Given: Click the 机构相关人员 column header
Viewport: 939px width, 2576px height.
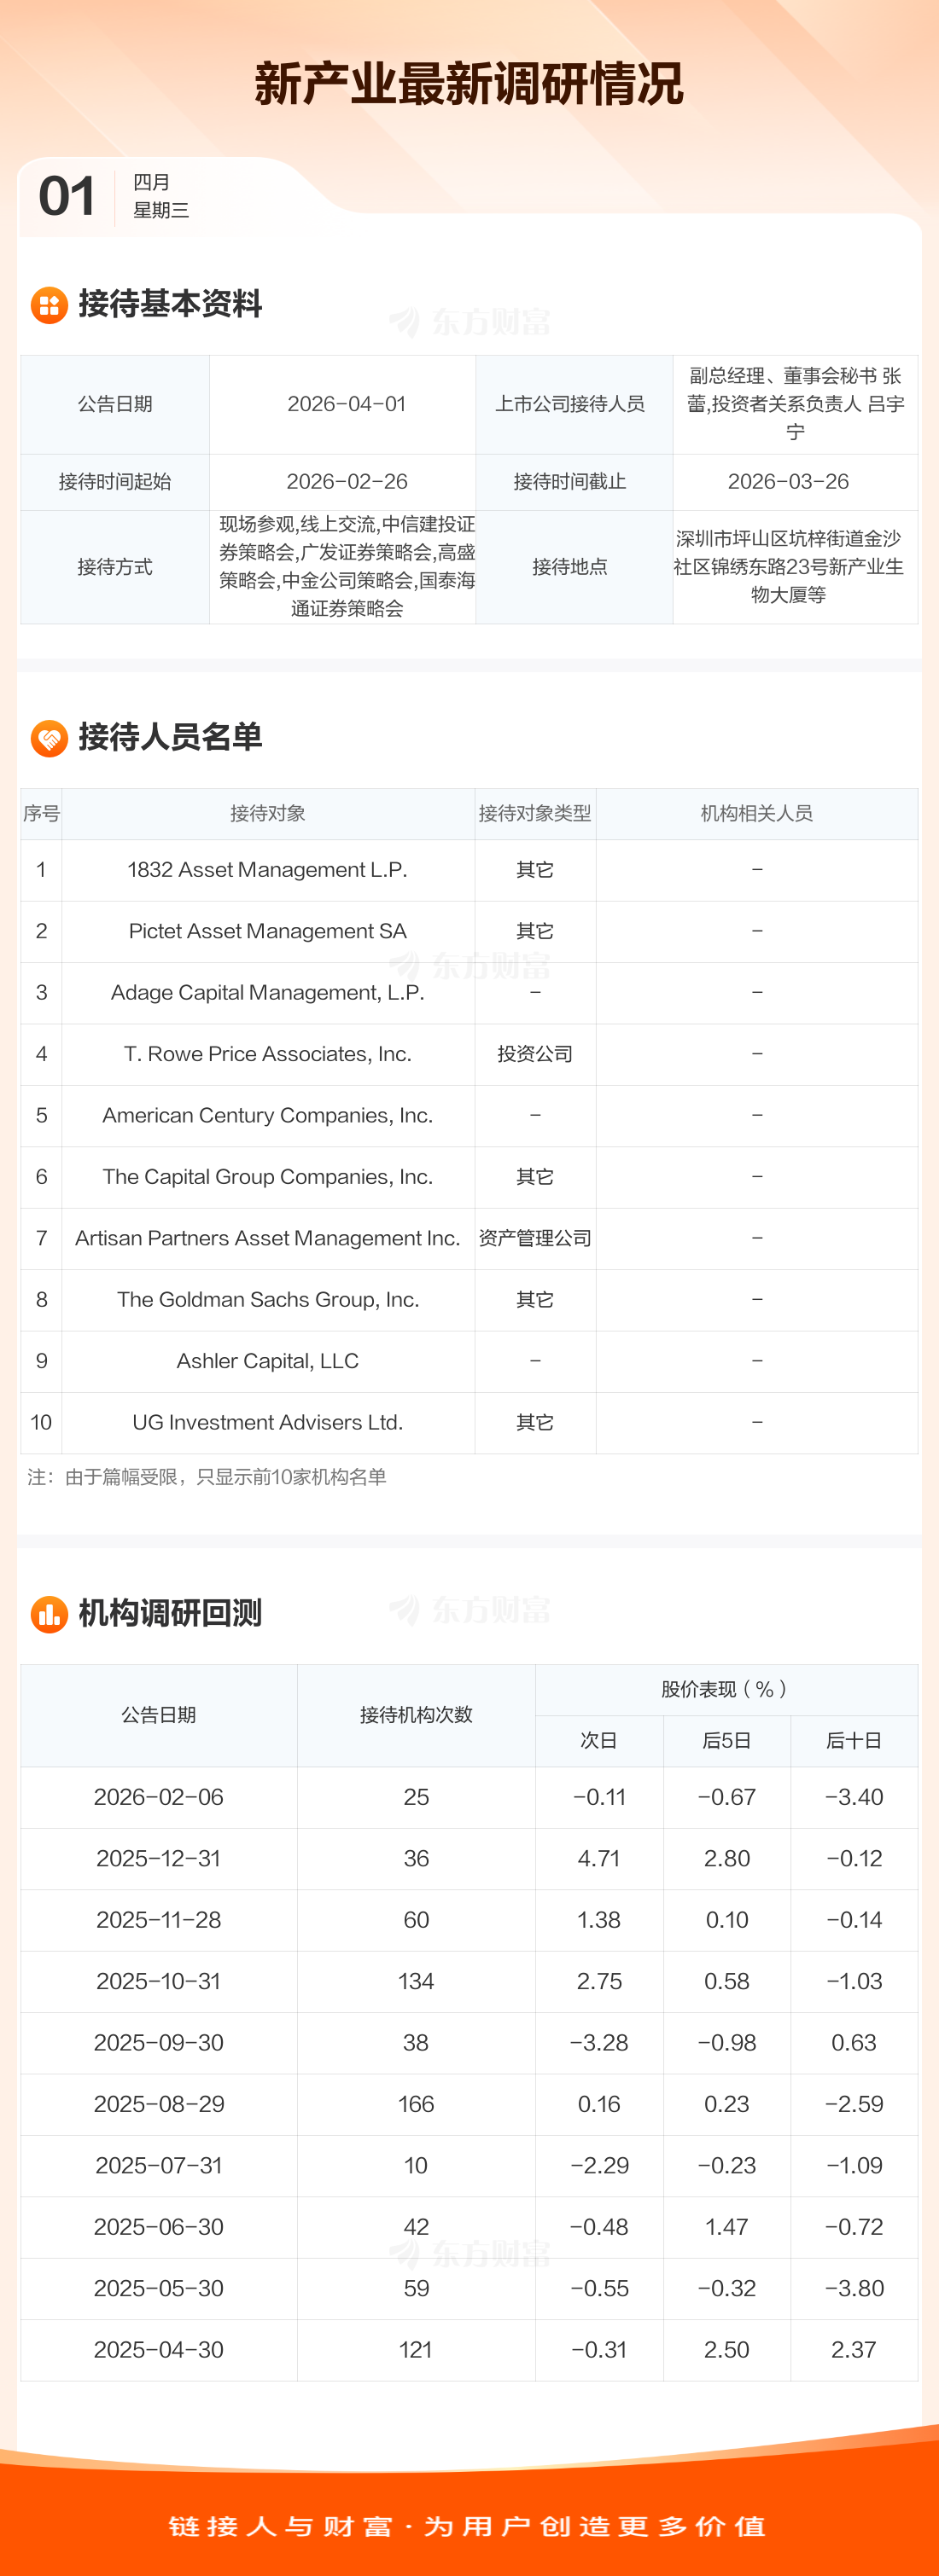Looking at the screenshot, I should [x=757, y=814].
